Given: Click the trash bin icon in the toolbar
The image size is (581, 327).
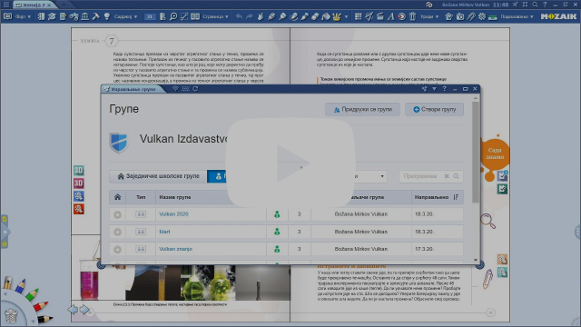Looking at the screenshot, I should click(x=412, y=16).
